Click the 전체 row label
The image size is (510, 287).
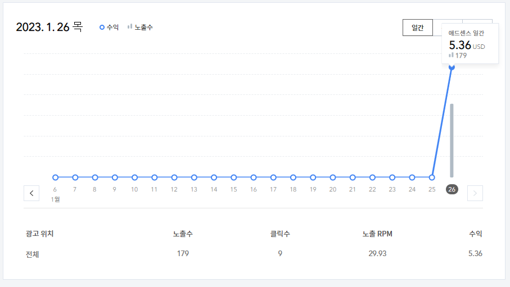click(x=33, y=254)
